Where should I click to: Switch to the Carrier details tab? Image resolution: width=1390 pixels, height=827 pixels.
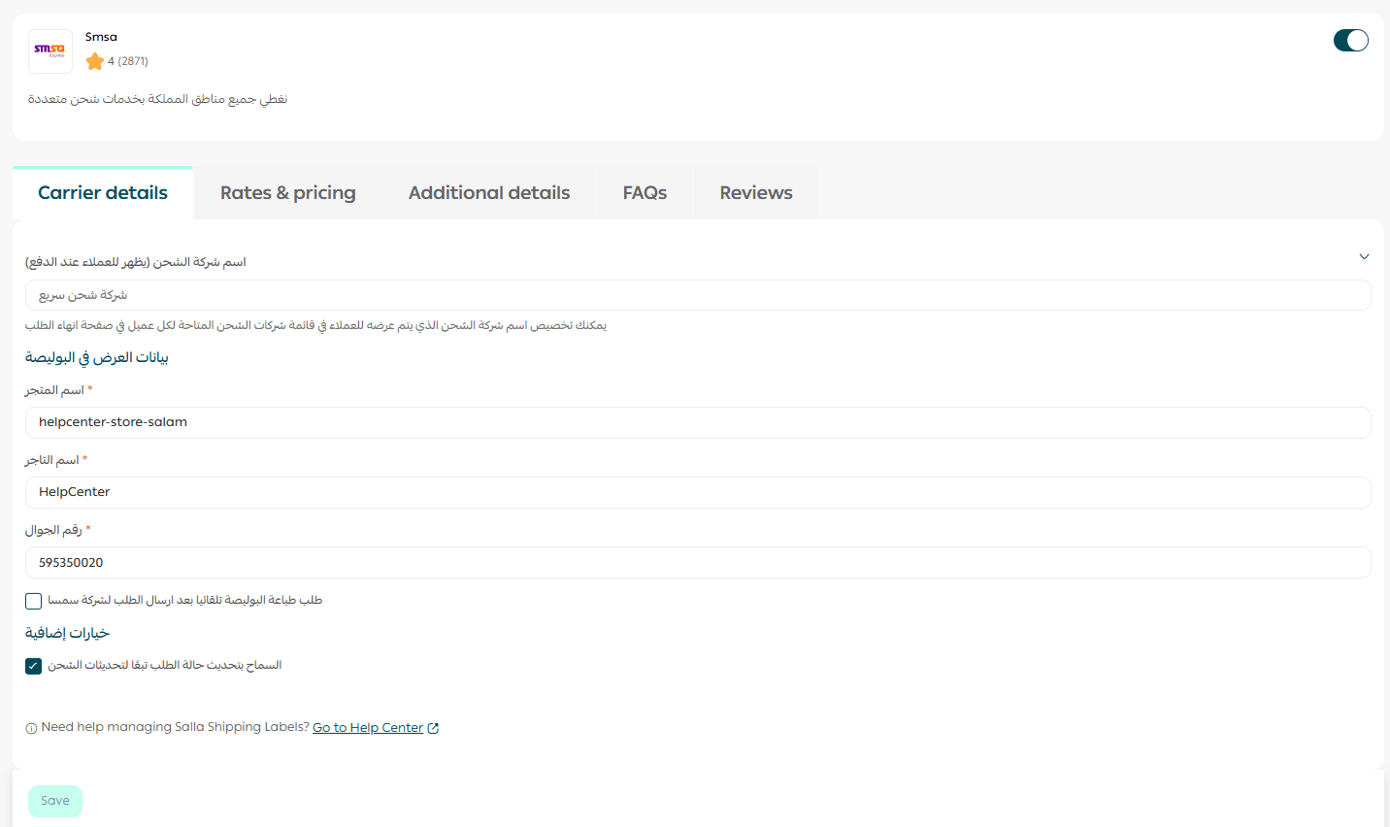click(103, 193)
